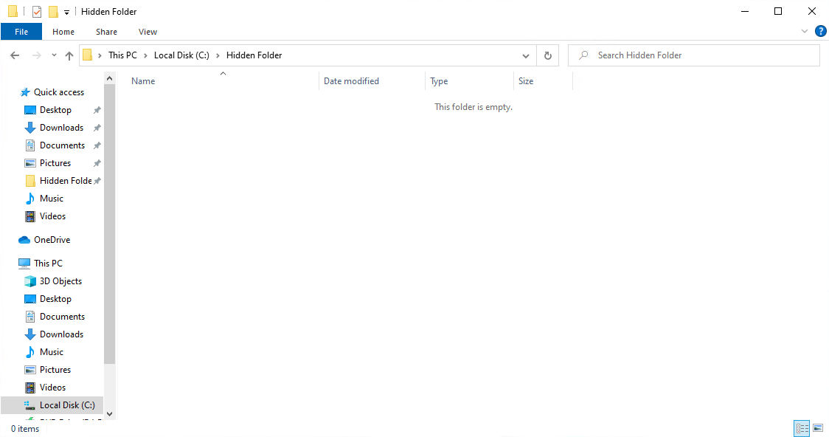Select the Downloads shortcut in Quick access
The width and height of the screenshot is (829, 437).
coord(60,127)
